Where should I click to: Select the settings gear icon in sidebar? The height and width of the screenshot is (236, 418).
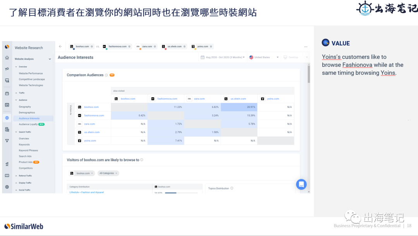(7, 187)
